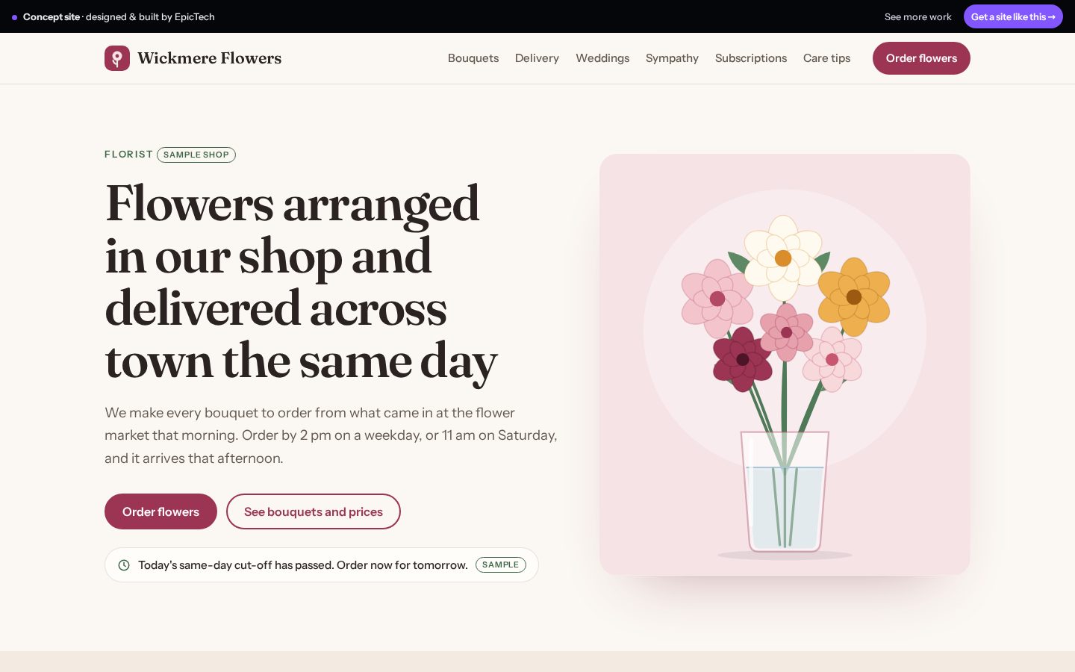Click the hero Order flowers button
The width and height of the screenshot is (1075, 672).
click(x=161, y=511)
